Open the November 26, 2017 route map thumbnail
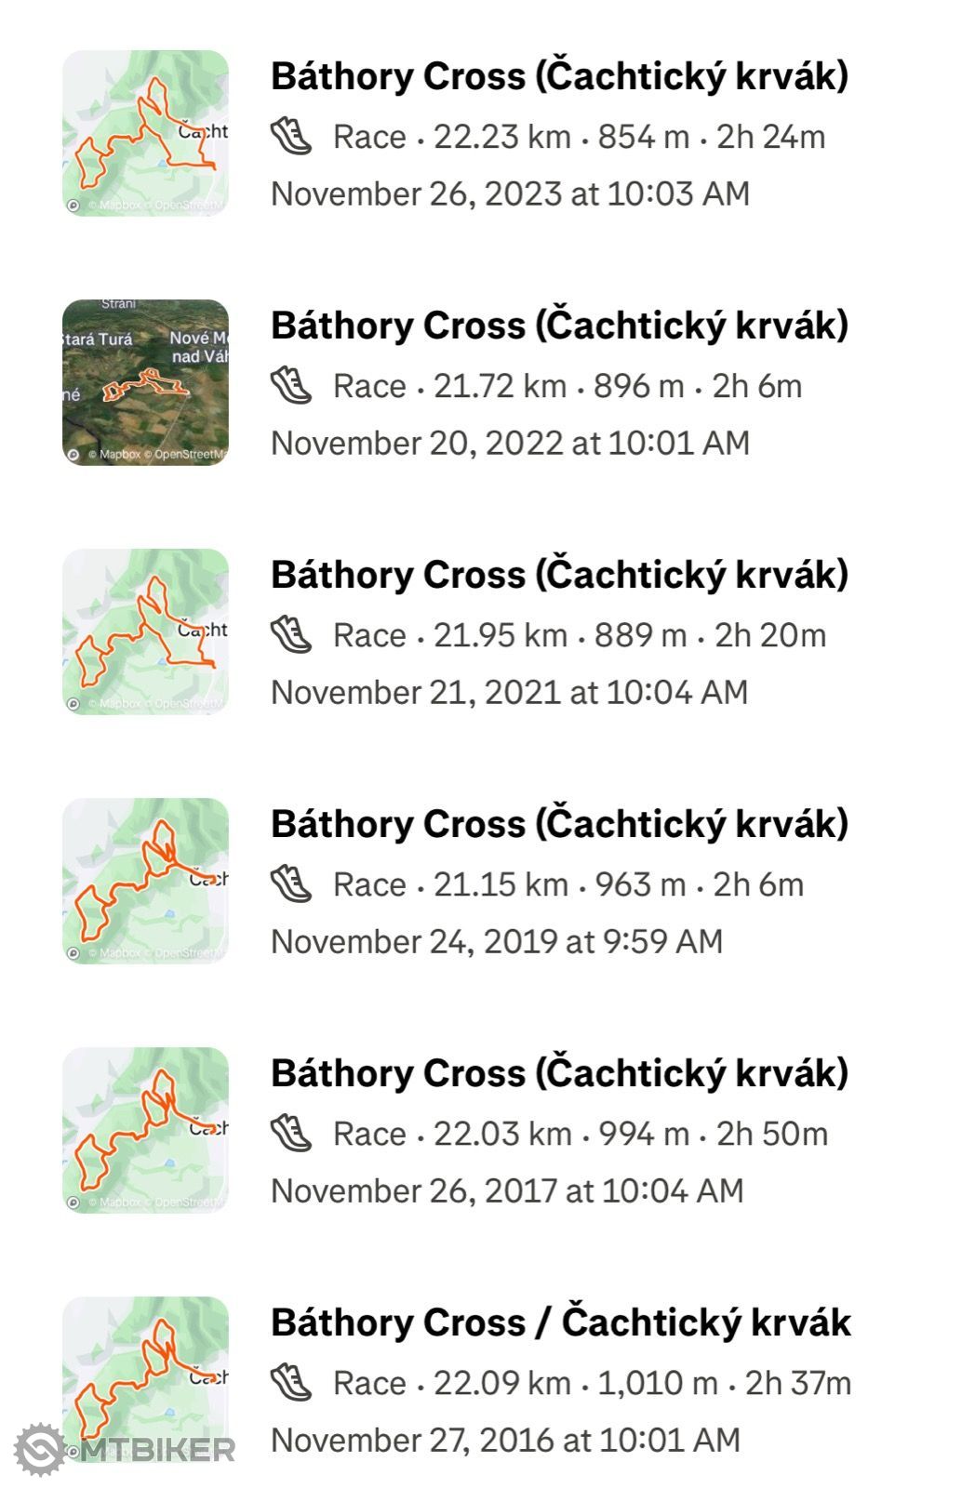The width and height of the screenshot is (975, 1488). 145,1130
